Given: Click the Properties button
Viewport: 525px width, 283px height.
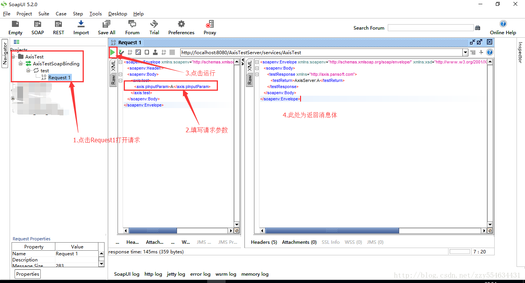Looking at the screenshot, I should [x=28, y=274].
